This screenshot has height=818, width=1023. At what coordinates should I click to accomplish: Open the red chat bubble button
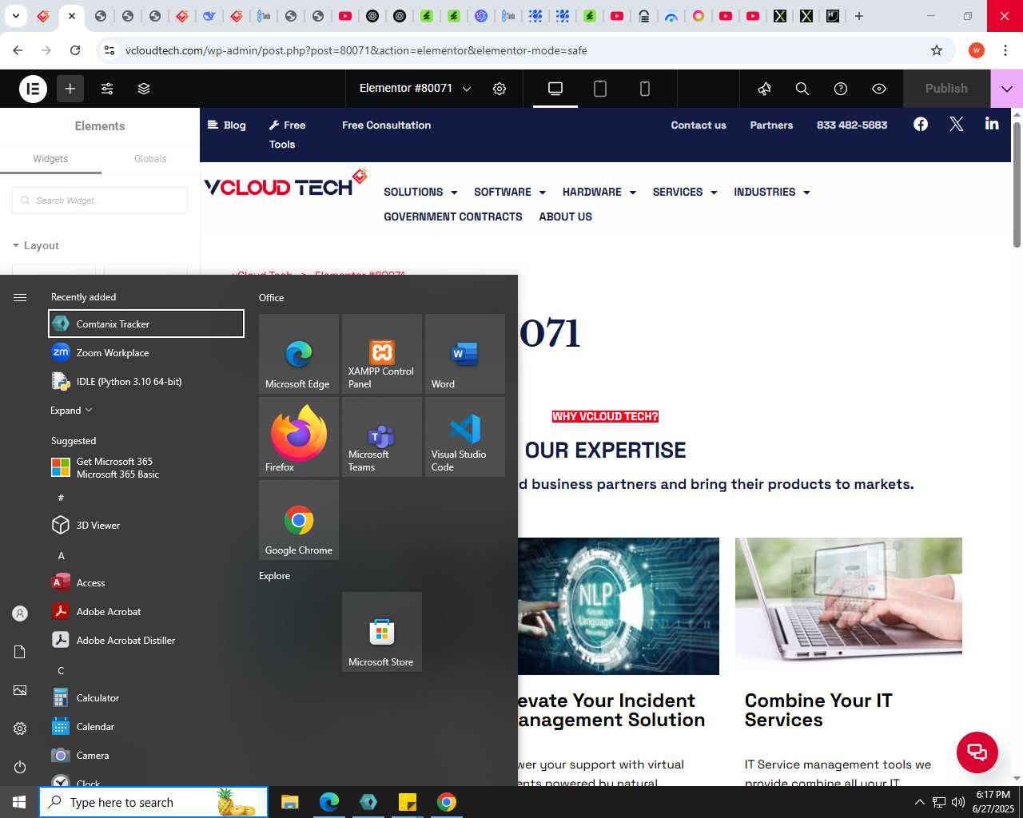point(977,752)
